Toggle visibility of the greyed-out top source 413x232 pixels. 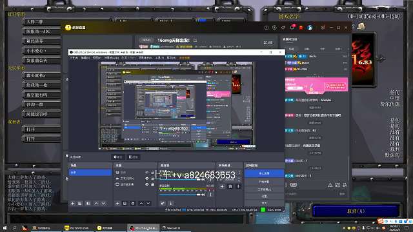(x=147, y=172)
